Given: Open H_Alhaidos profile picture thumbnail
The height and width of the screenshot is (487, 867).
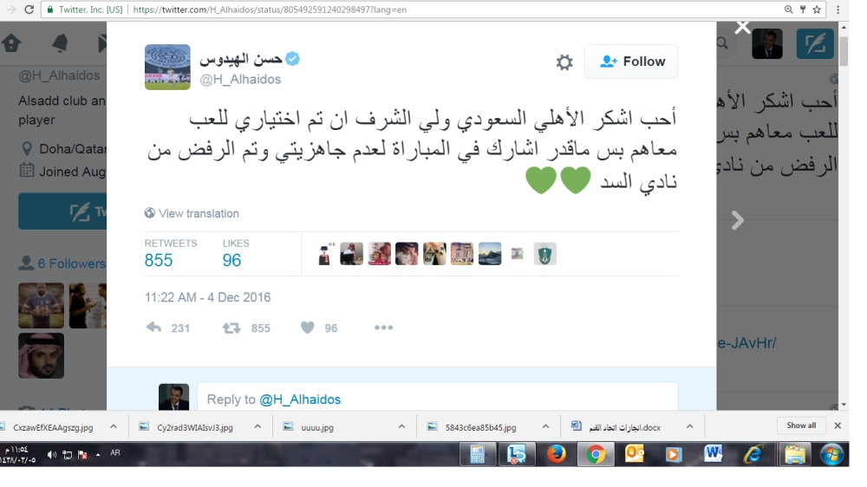Looking at the screenshot, I should tap(167, 67).
